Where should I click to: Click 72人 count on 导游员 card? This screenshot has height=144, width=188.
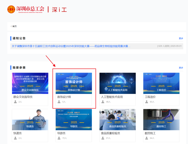tap(64, 138)
